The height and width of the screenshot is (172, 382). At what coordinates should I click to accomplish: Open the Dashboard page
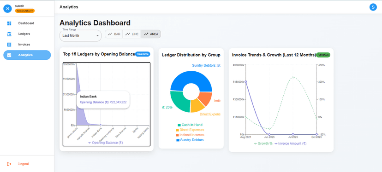(27, 23)
